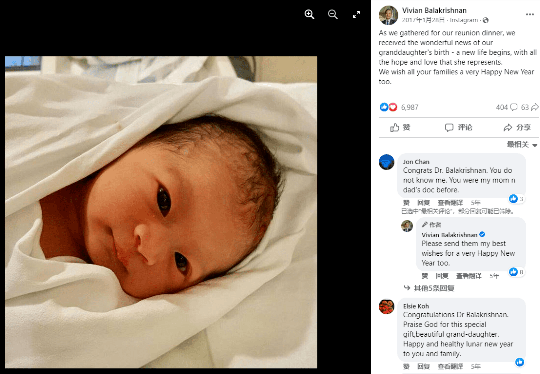Click 分享 to share the post

517,128
